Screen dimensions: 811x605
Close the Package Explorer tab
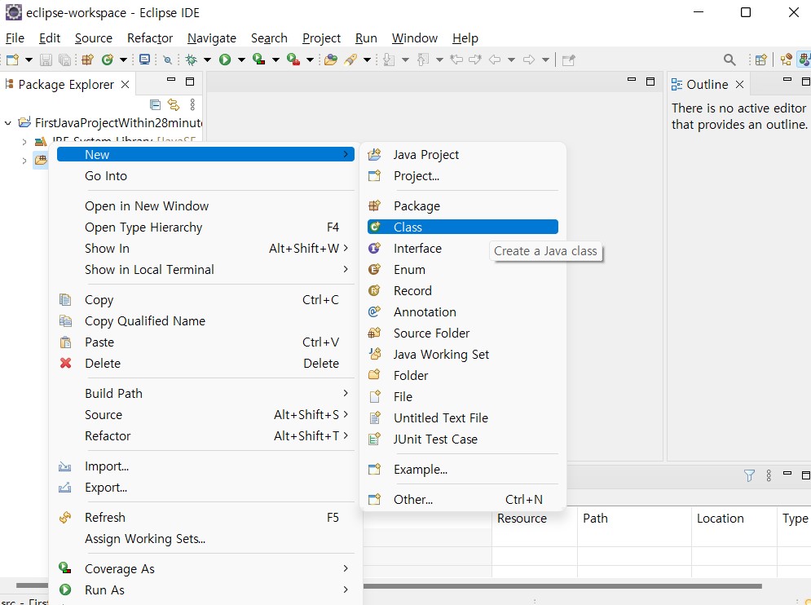[126, 84]
